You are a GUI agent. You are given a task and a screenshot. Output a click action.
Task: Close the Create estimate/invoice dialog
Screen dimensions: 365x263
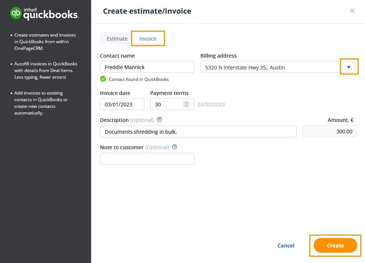[352, 11]
